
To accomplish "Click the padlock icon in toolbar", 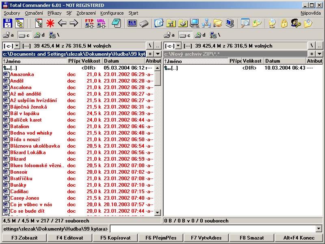I will [284, 23].
